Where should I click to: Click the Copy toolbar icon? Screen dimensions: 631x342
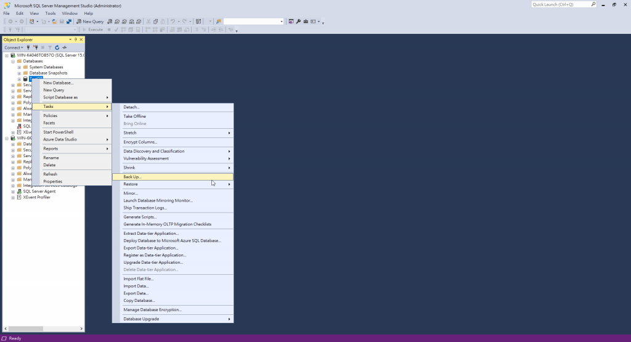156,22
